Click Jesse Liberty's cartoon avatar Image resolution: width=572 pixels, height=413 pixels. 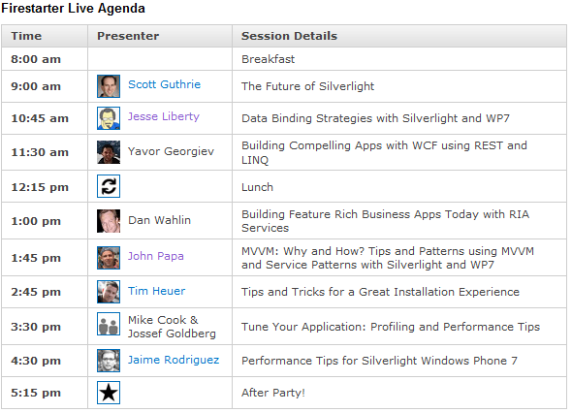109,118
